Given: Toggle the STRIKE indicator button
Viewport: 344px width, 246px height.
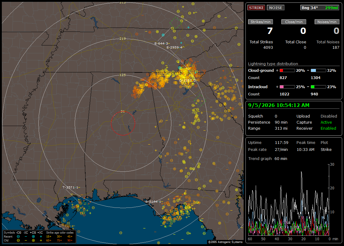Looking at the screenshot, I should 256,8.
